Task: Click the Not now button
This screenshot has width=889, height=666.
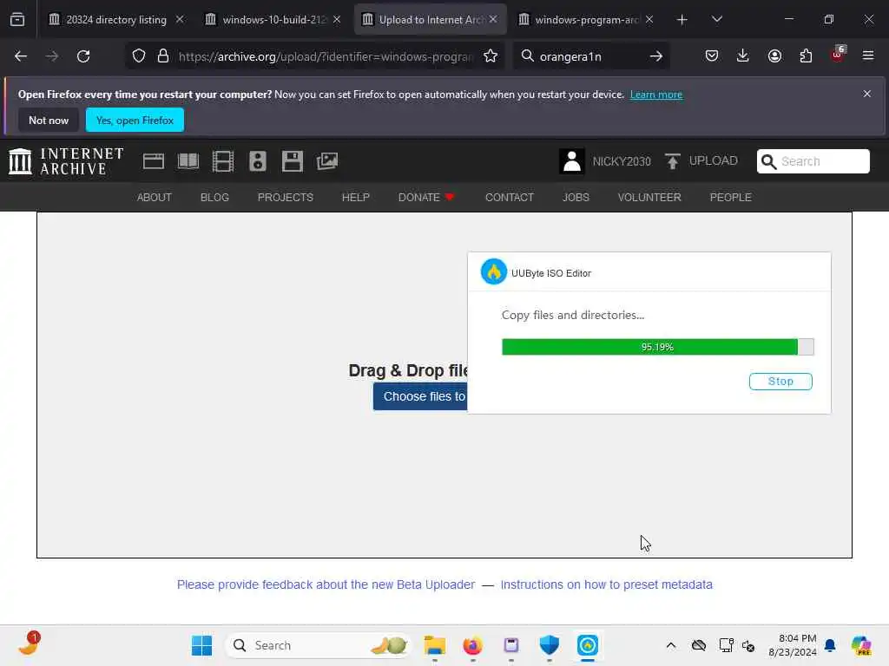Action: click(x=49, y=120)
